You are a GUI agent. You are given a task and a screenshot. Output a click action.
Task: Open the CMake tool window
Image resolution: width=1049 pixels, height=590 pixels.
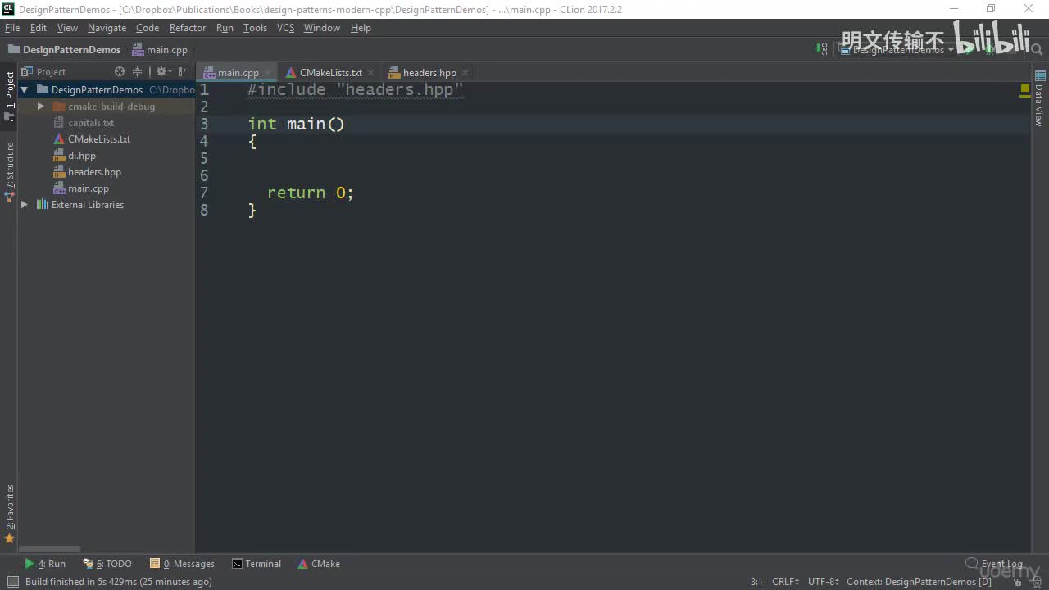tap(319, 564)
